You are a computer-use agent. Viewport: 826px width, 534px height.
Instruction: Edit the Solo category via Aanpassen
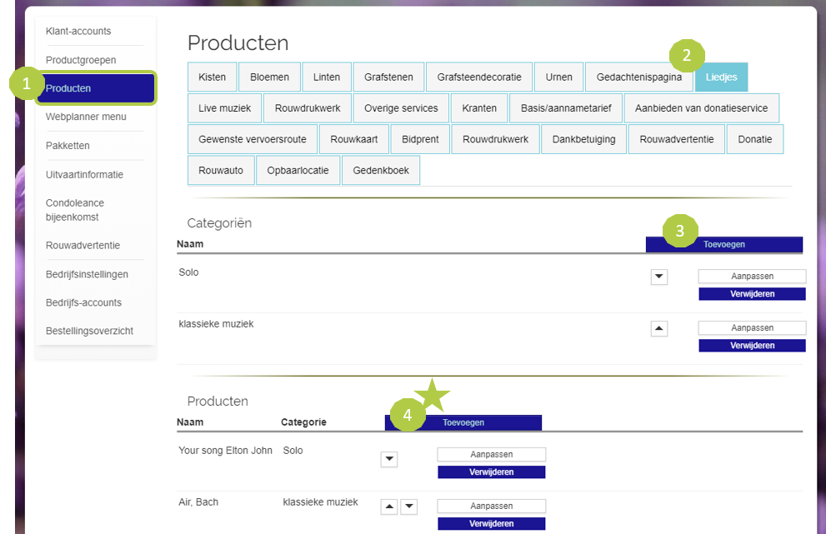click(x=752, y=277)
